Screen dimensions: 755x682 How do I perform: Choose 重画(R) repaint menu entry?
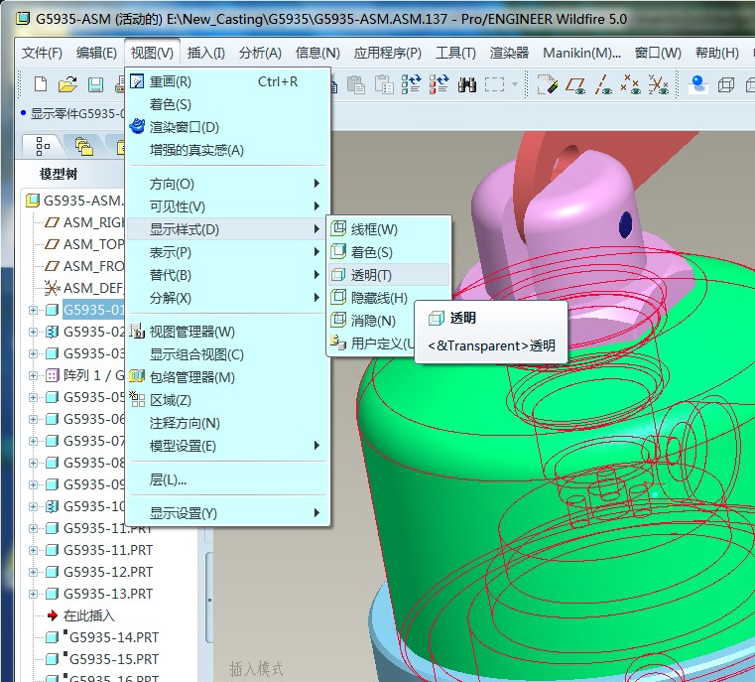pyautogui.click(x=227, y=81)
